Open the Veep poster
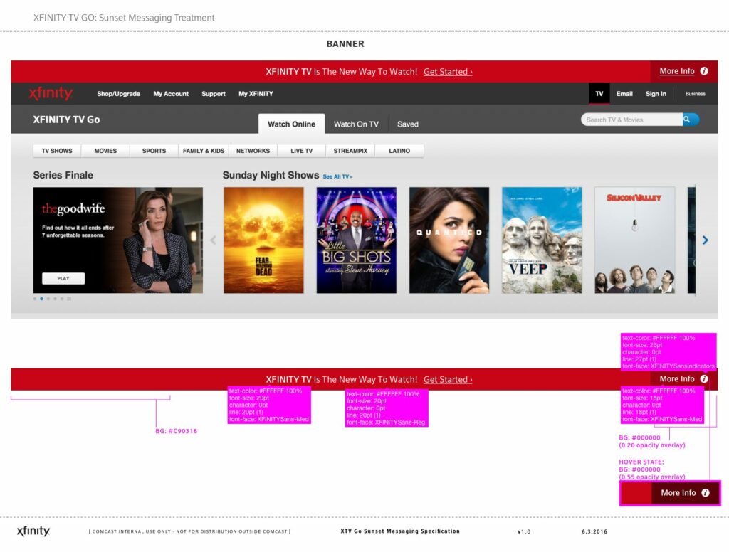This screenshot has width=729, height=552. [542, 240]
